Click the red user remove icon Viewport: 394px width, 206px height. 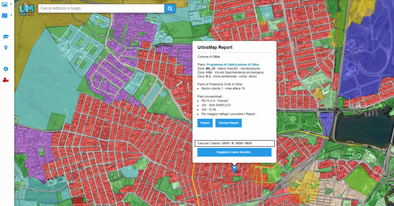click(x=6, y=80)
